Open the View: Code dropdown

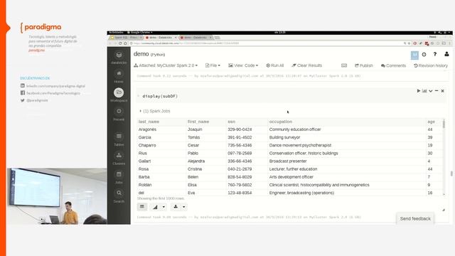pos(243,65)
